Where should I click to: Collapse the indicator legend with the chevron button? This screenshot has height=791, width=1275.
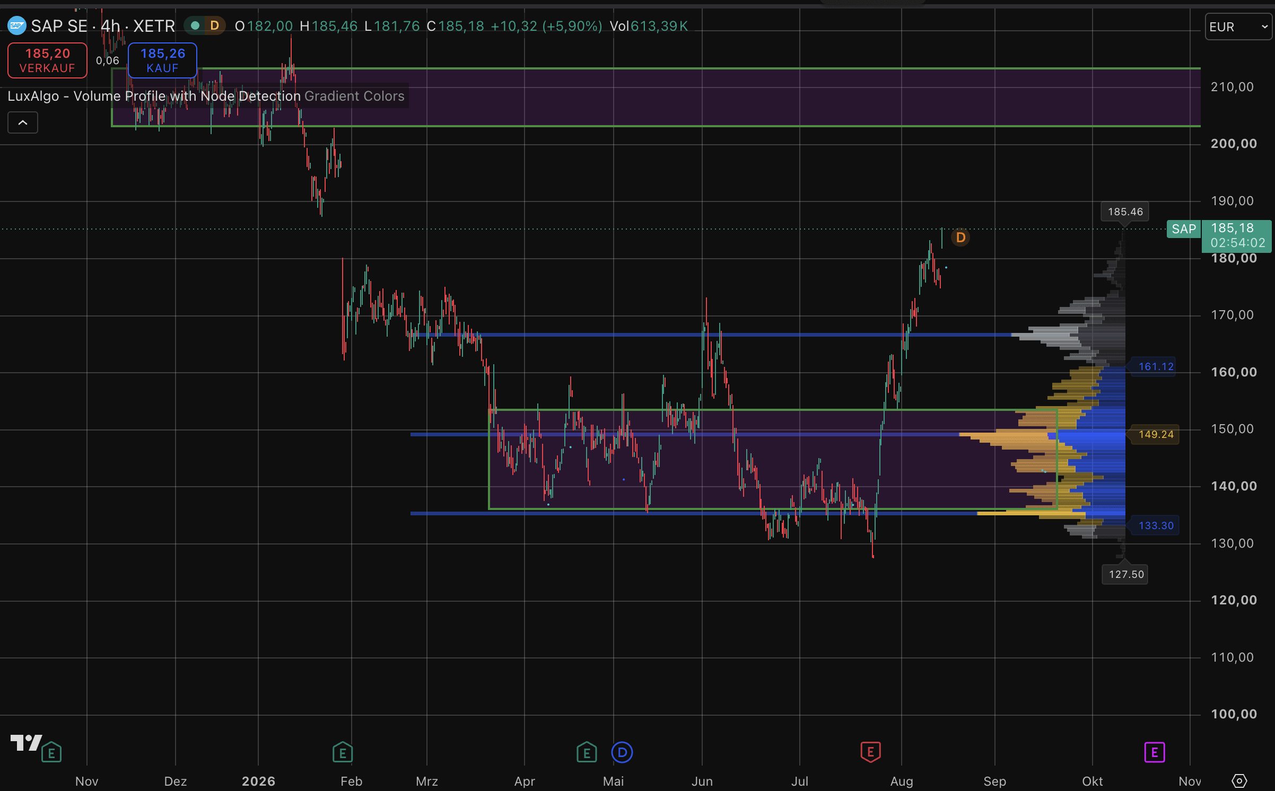(x=23, y=123)
